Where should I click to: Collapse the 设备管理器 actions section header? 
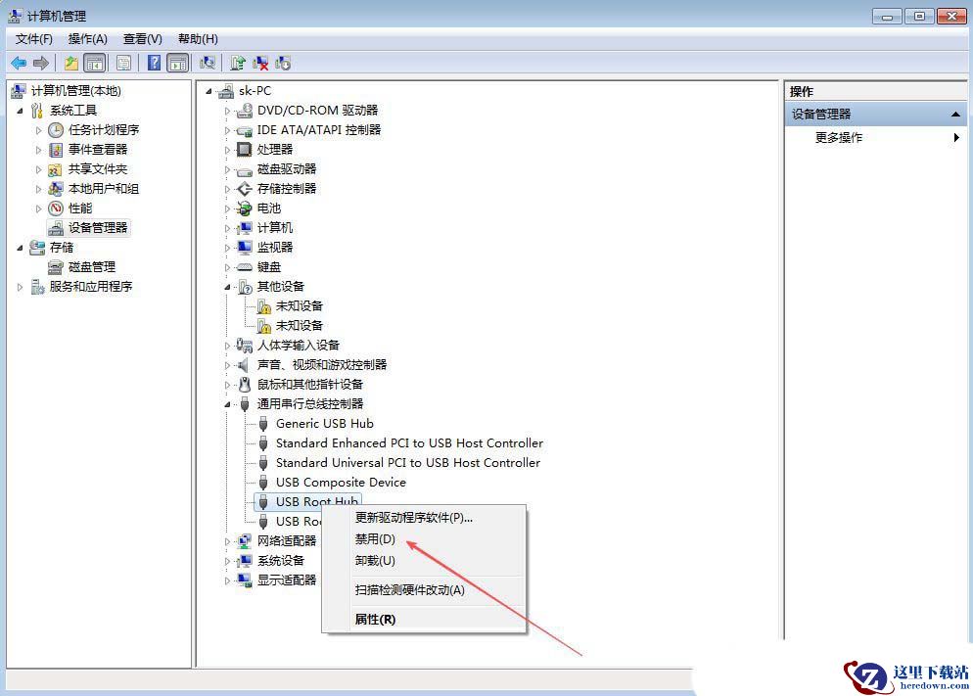pos(956,115)
